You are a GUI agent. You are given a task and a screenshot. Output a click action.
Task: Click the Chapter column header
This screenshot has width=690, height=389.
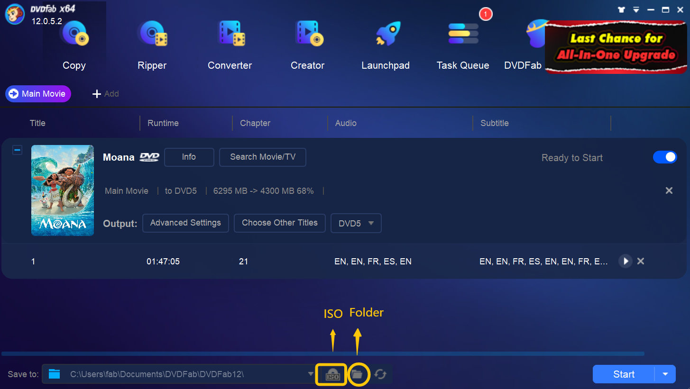255,123
